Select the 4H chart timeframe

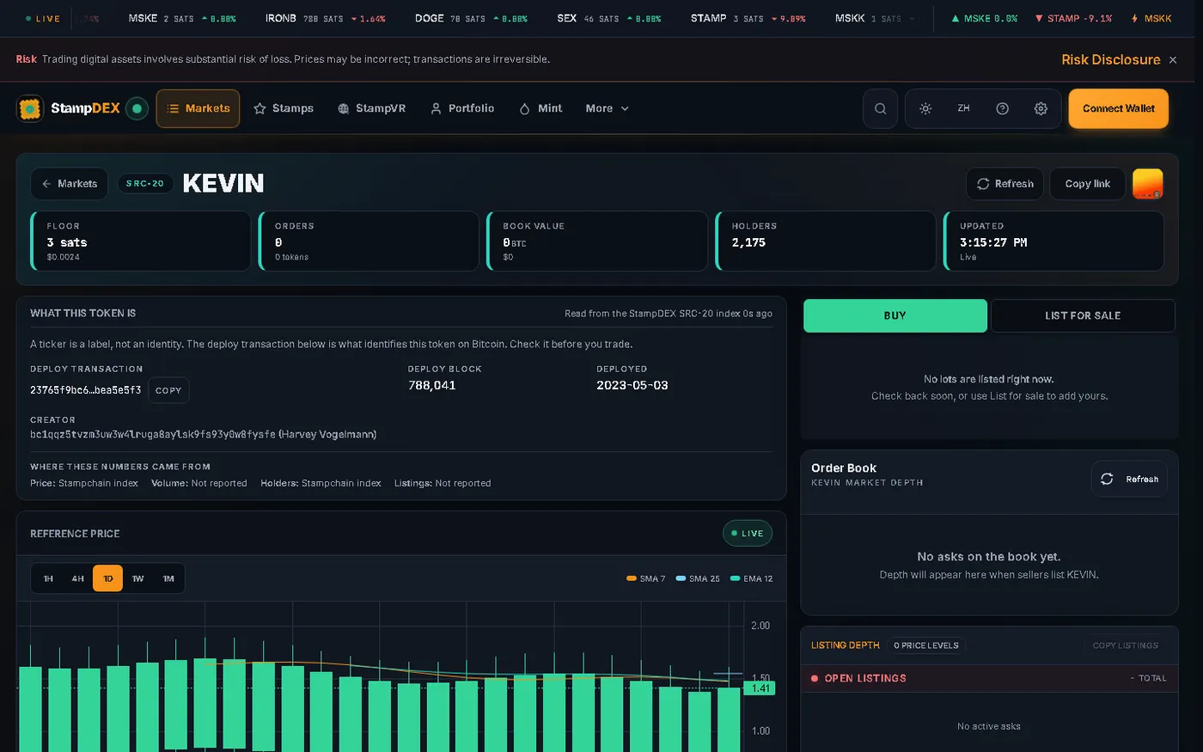point(78,578)
